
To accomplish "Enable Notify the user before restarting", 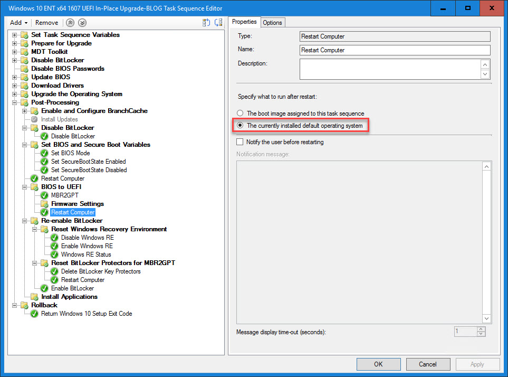I will point(240,142).
